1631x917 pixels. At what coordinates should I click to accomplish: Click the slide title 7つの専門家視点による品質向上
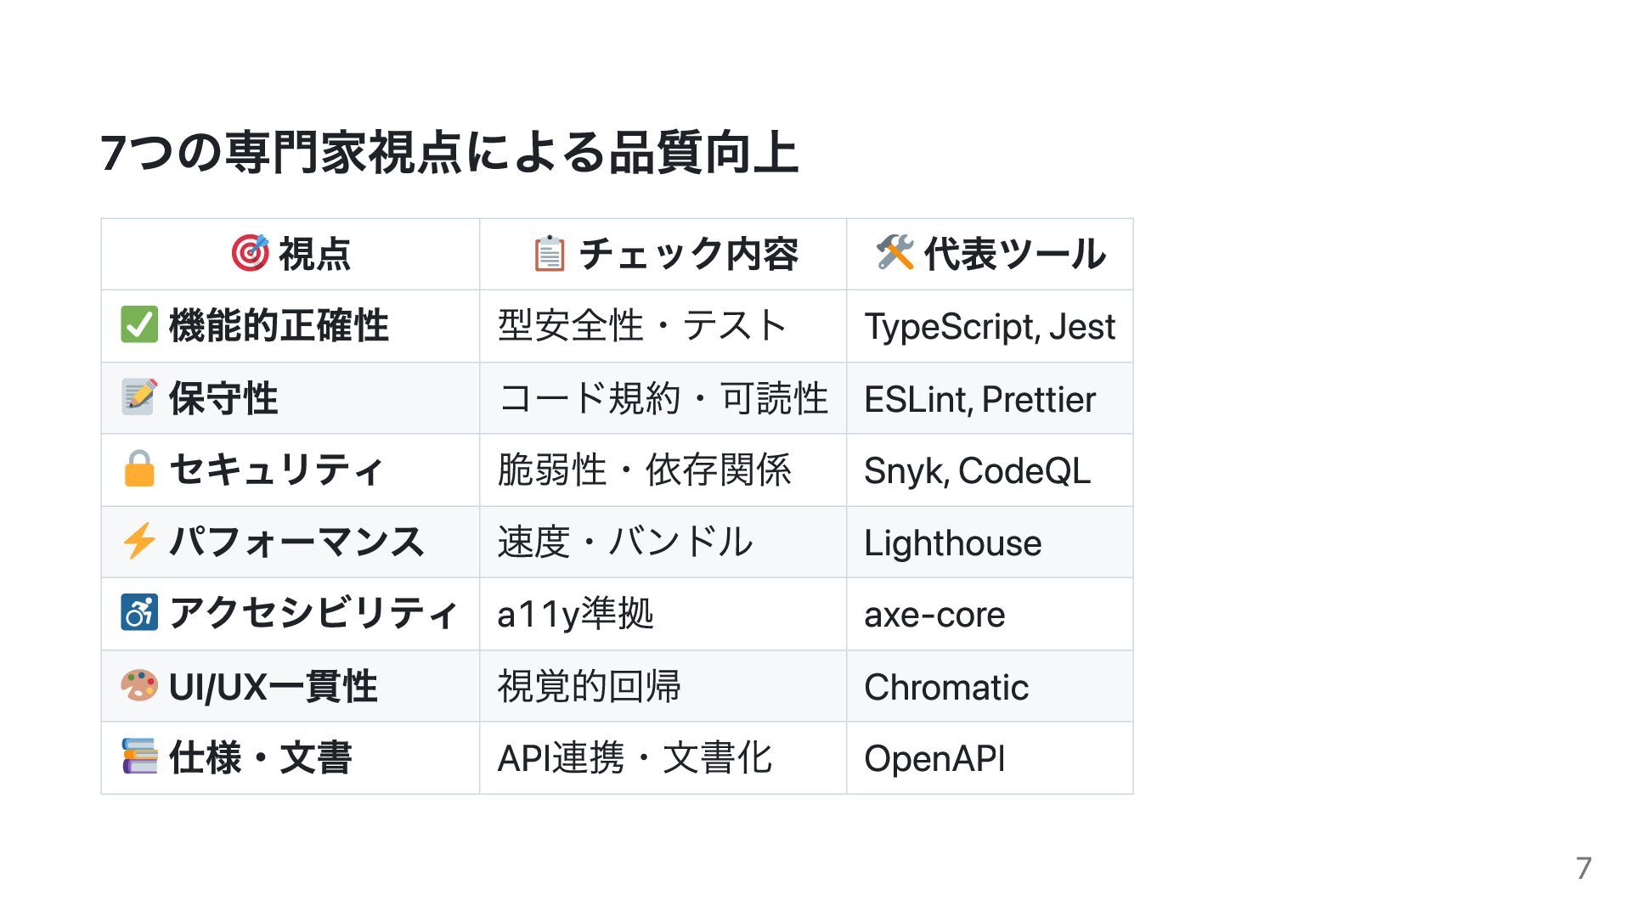pos(449,153)
